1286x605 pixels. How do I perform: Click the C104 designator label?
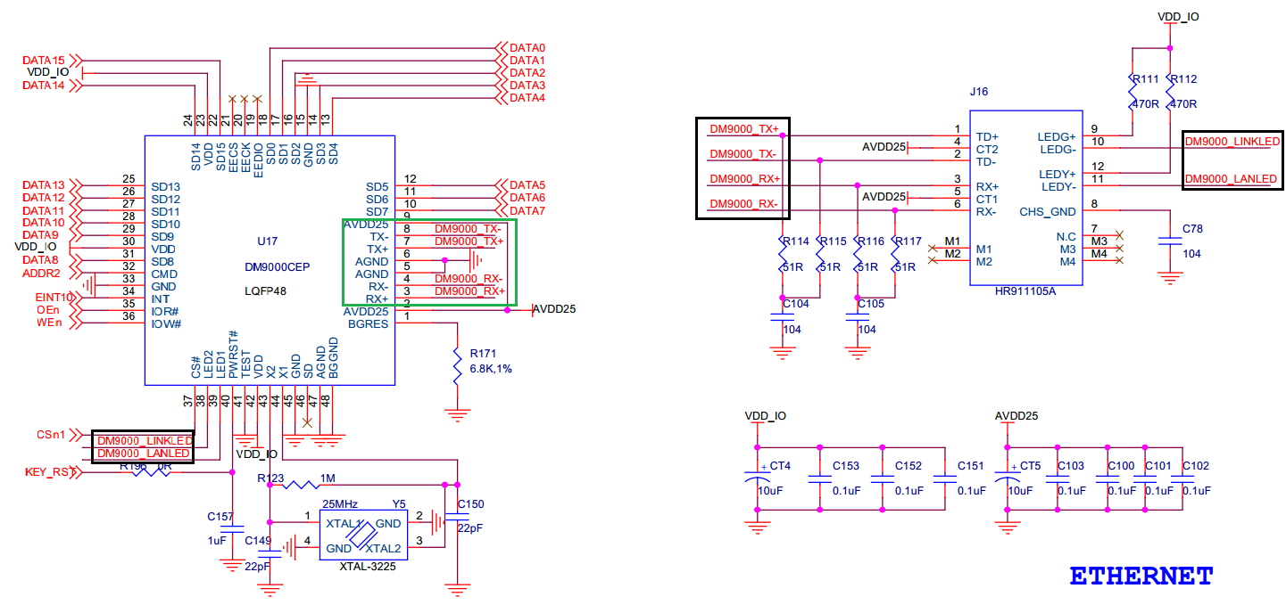(x=795, y=304)
